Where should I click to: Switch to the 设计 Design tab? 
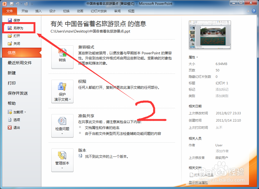[x=52, y=11]
